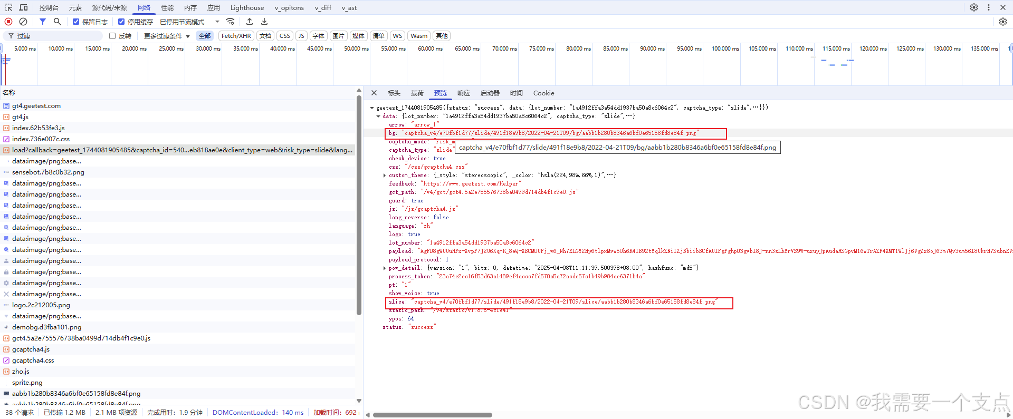The image size is (1013, 419).
Task: Select the zho.js request
Action: [x=177, y=372]
